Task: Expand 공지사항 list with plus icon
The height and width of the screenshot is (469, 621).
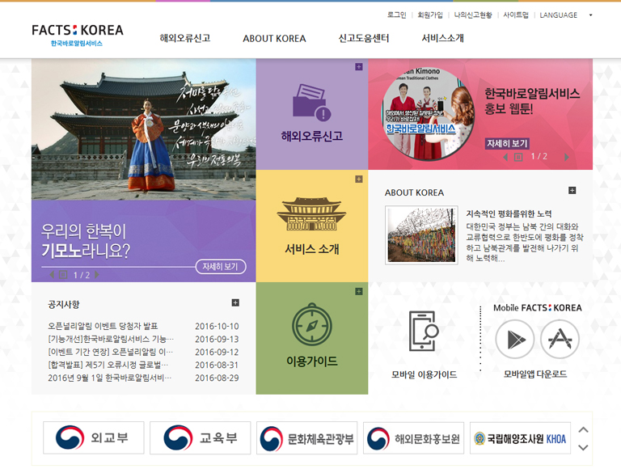Action: pos(235,303)
